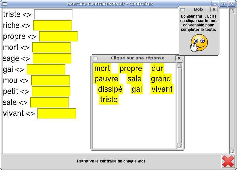
Task: Click the yellow blank next to 'vivant <>'
Action: coord(57,113)
